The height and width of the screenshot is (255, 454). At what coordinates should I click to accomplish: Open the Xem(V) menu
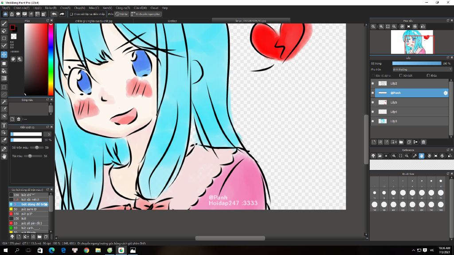click(x=107, y=8)
